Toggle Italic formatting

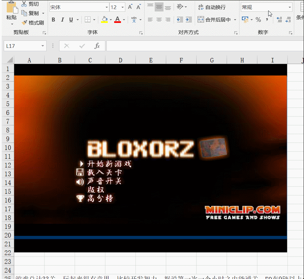(x=62, y=20)
